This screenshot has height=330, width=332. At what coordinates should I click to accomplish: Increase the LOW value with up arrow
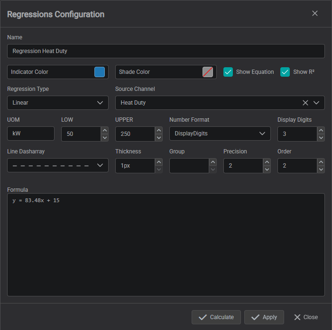(105, 130)
